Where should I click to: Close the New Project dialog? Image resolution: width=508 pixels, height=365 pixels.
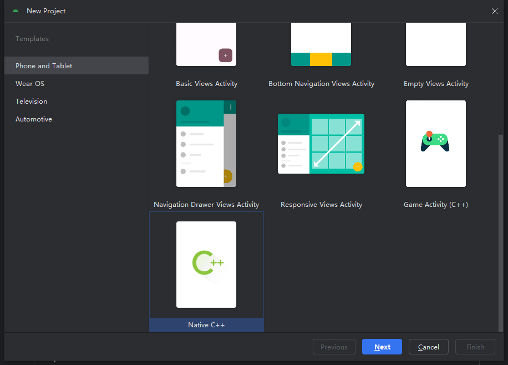pos(494,11)
